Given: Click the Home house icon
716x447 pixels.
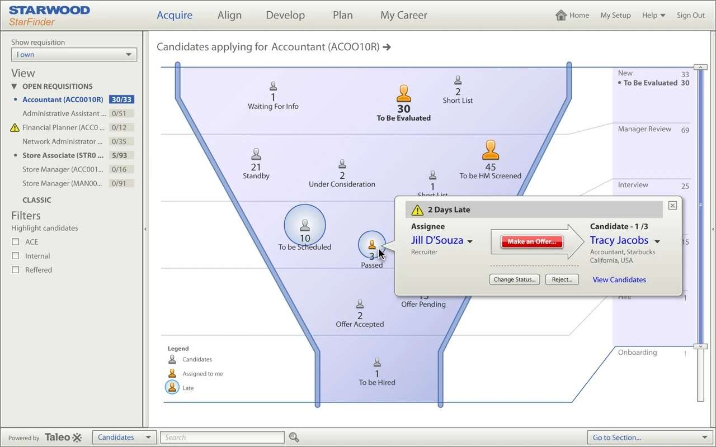Looking at the screenshot, I should (x=561, y=15).
